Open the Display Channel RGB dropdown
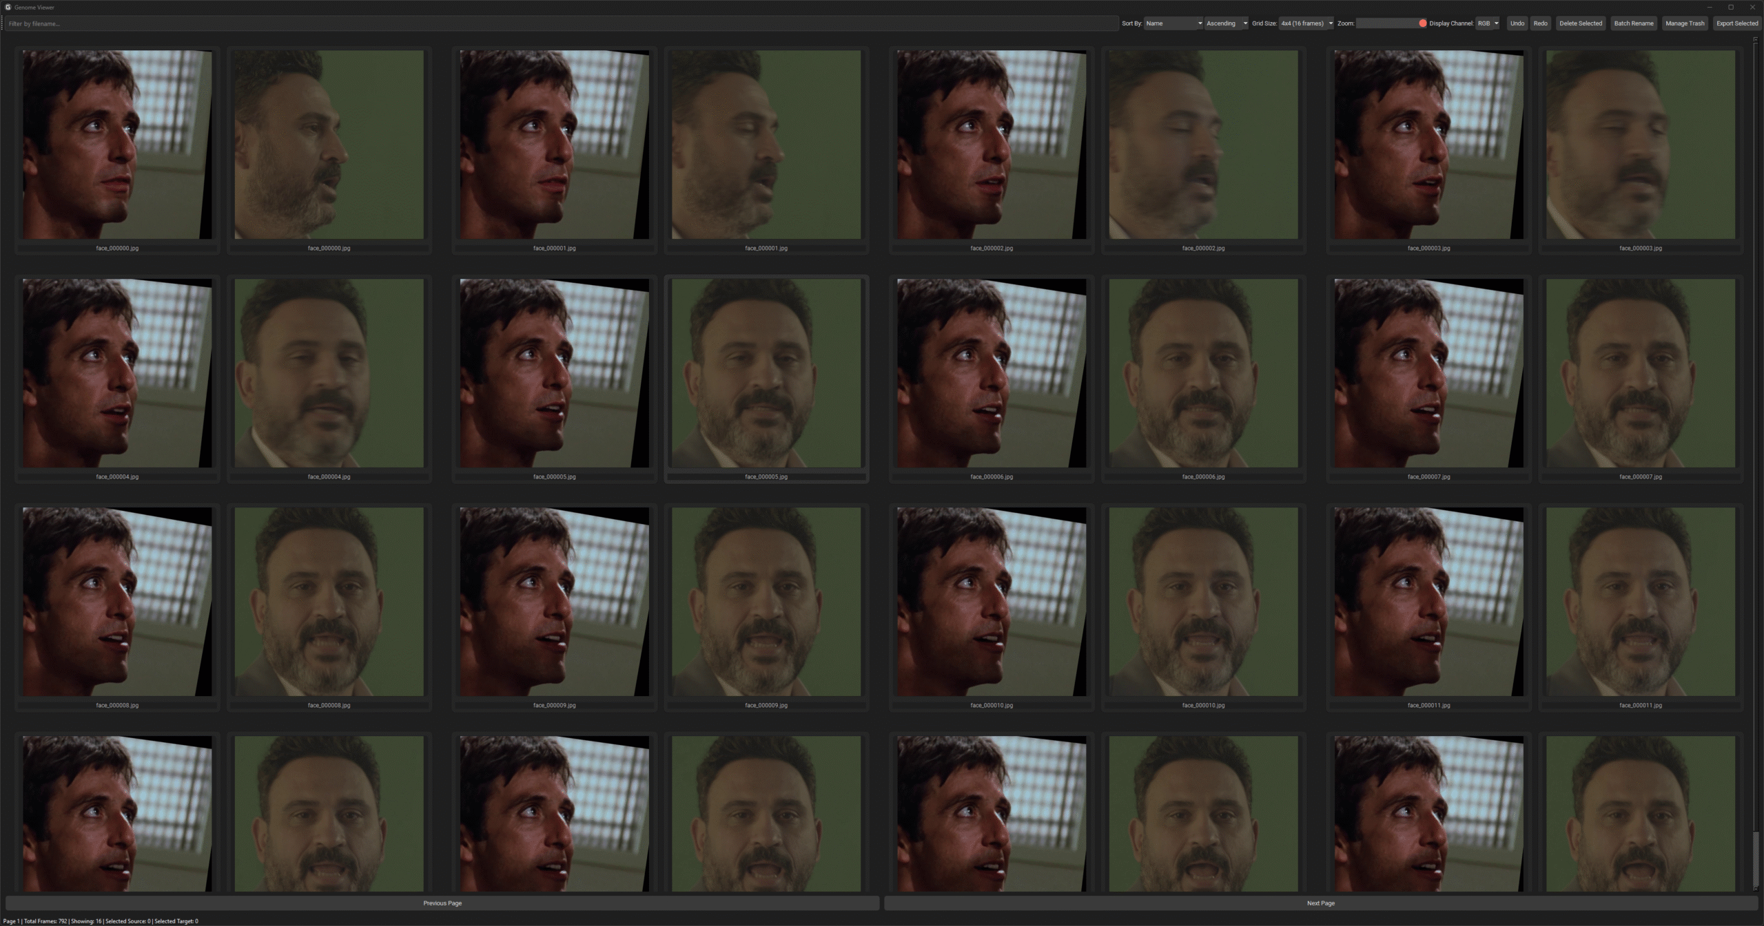Image resolution: width=1764 pixels, height=926 pixels. (1488, 23)
